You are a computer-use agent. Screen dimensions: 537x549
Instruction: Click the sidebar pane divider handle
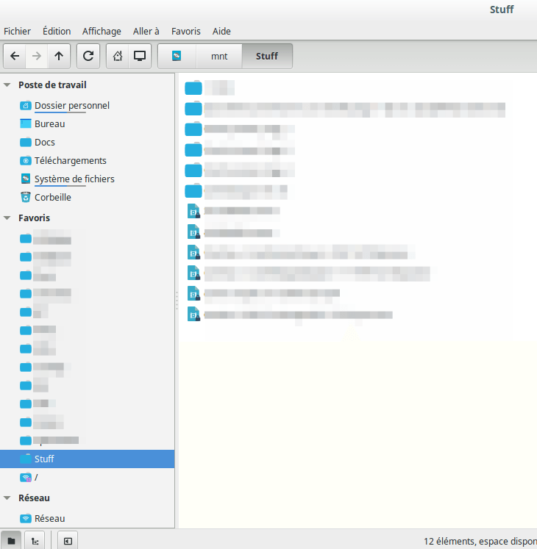pos(177,301)
